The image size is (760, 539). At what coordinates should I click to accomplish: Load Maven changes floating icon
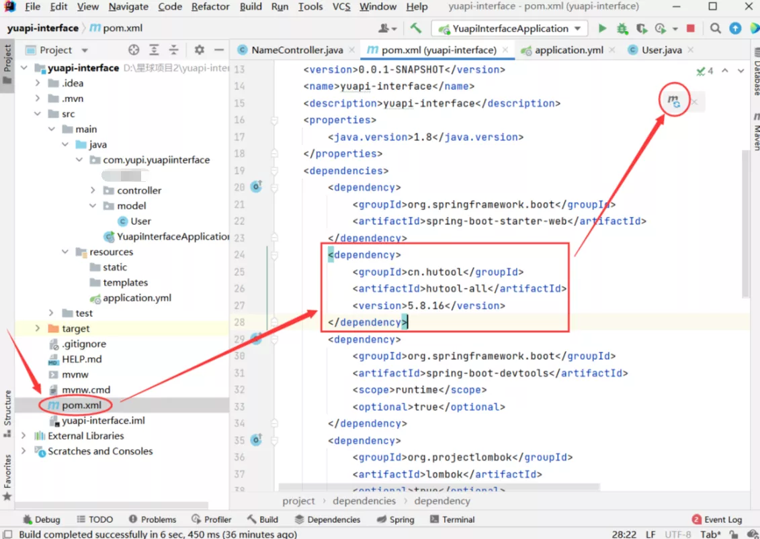pyautogui.click(x=674, y=101)
